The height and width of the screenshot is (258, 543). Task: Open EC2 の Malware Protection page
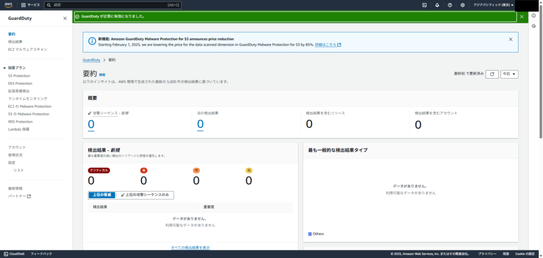30,106
